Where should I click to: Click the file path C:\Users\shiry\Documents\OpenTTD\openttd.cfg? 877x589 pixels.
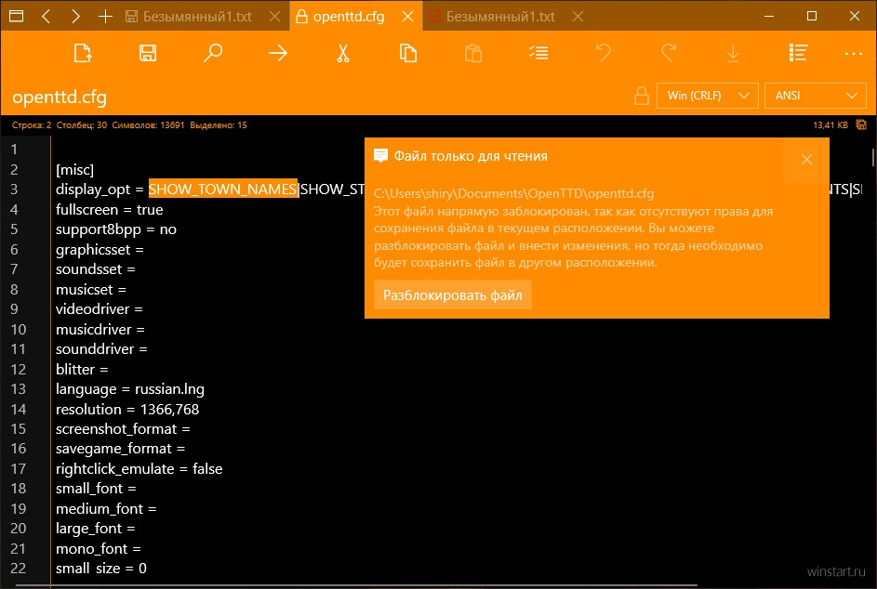(513, 193)
